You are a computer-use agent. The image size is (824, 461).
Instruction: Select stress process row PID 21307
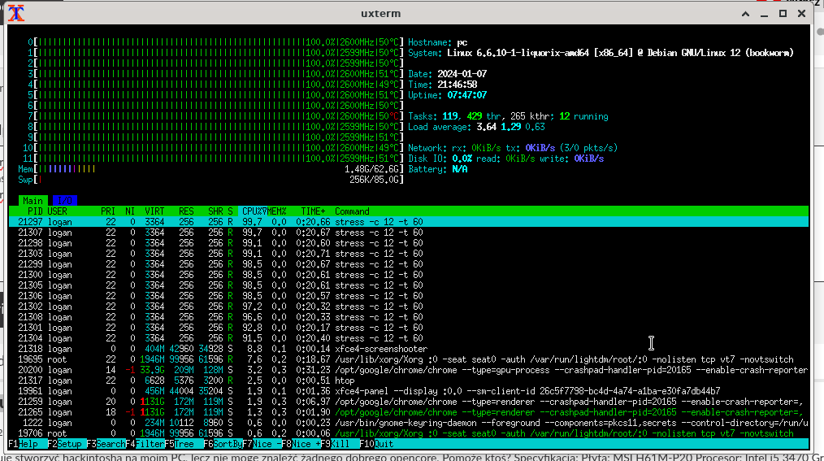408,233
